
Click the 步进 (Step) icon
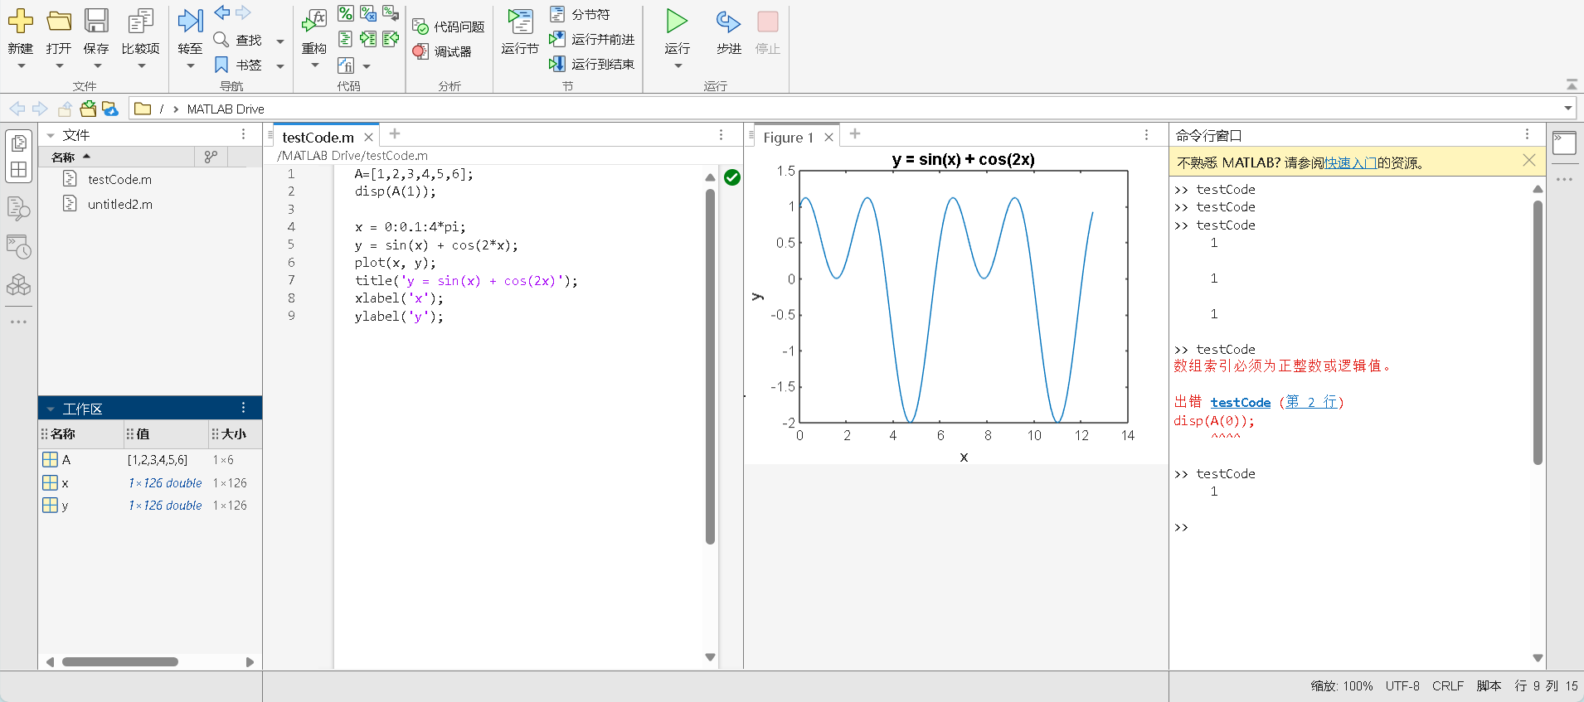click(728, 22)
